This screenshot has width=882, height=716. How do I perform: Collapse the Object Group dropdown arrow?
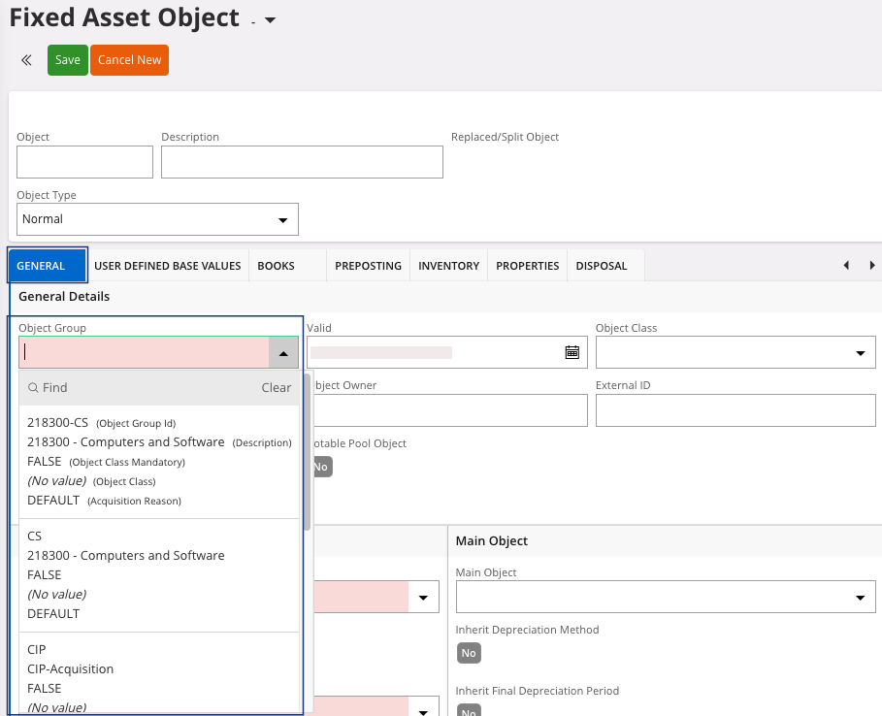point(282,354)
